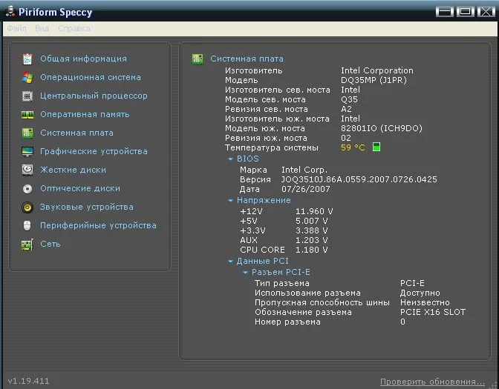This screenshot has width=499, height=389.
Task: Switch to Жесткие диски section
Action: pyautogui.click(x=73, y=170)
